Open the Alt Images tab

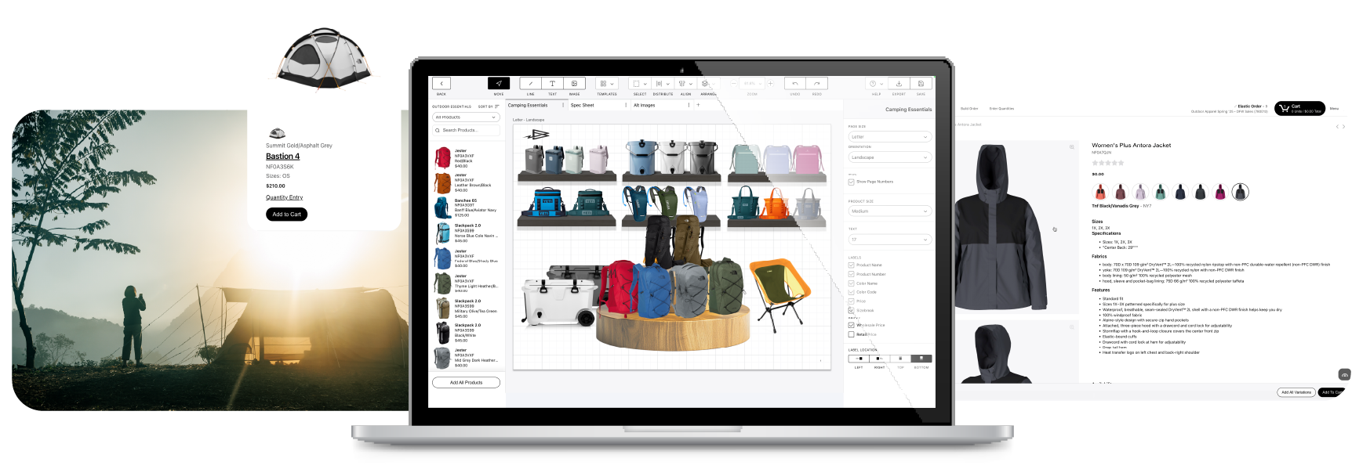[x=645, y=105]
